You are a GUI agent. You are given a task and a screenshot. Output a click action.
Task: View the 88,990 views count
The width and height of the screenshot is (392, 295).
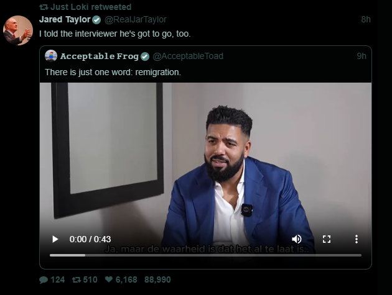tap(157, 280)
